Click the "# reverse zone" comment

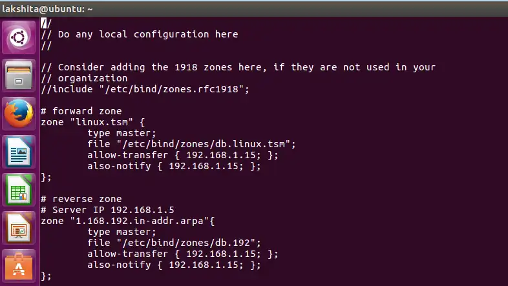81,199
